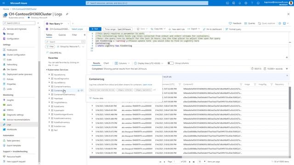The height and width of the screenshot is (165, 294).
Task: Open Azure notifications bell
Action: point(240,3)
